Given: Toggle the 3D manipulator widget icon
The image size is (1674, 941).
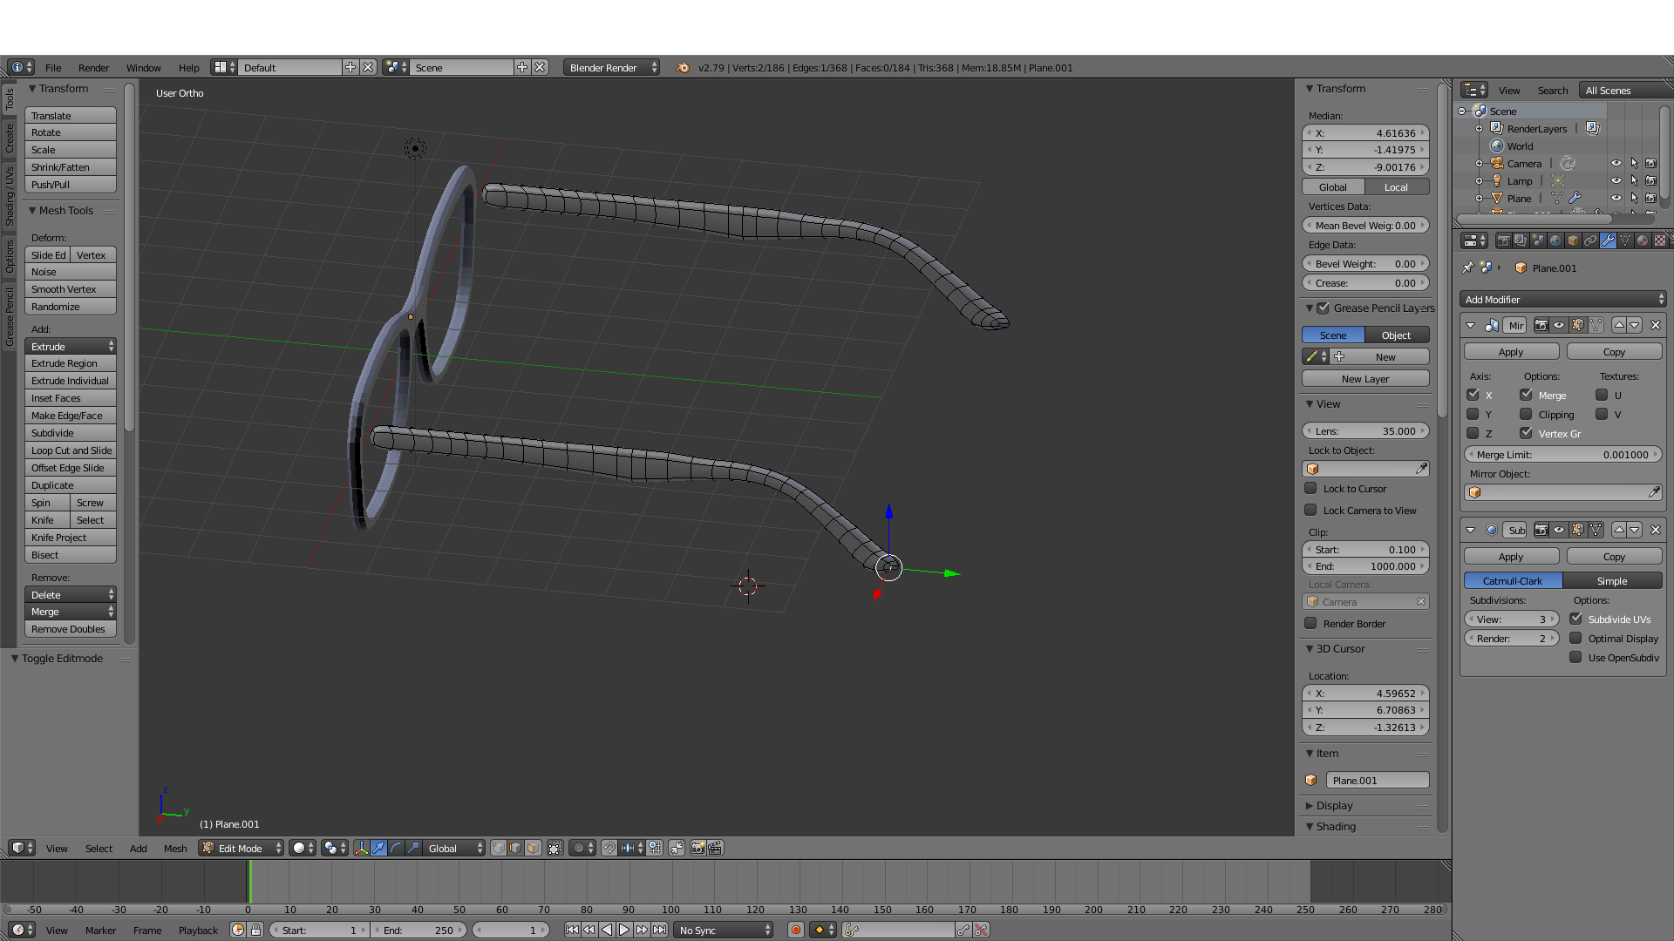Looking at the screenshot, I should click(x=361, y=848).
